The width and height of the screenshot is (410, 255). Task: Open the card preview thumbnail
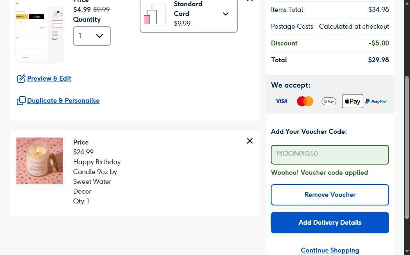point(40,31)
